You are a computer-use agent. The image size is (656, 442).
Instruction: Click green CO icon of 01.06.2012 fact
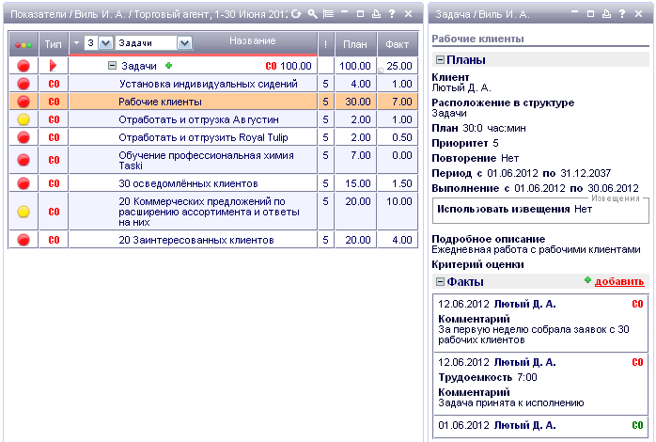[637, 425]
